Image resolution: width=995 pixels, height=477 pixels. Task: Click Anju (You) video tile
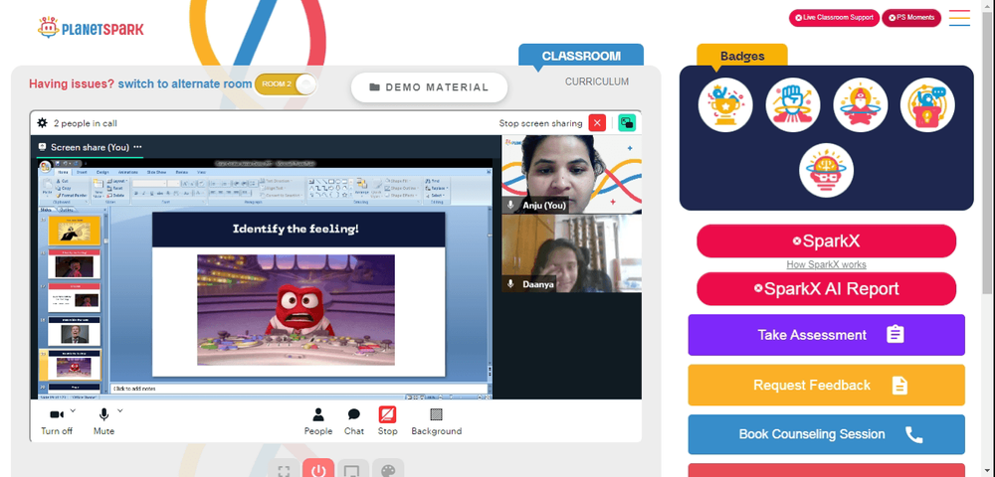pyautogui.click(x=571, y=174)
